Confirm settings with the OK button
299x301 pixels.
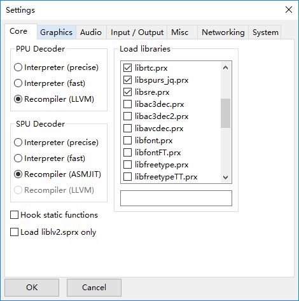[x=32, y=288]
